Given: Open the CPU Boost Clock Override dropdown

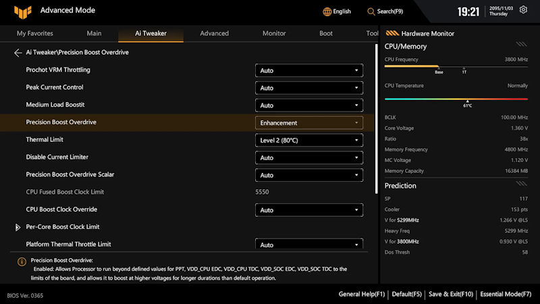Looking at the screenshot, I should pyautogui.click(x=309, y=210).
